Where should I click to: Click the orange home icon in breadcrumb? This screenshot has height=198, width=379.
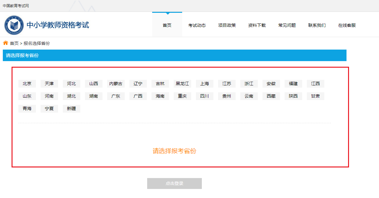6,43
